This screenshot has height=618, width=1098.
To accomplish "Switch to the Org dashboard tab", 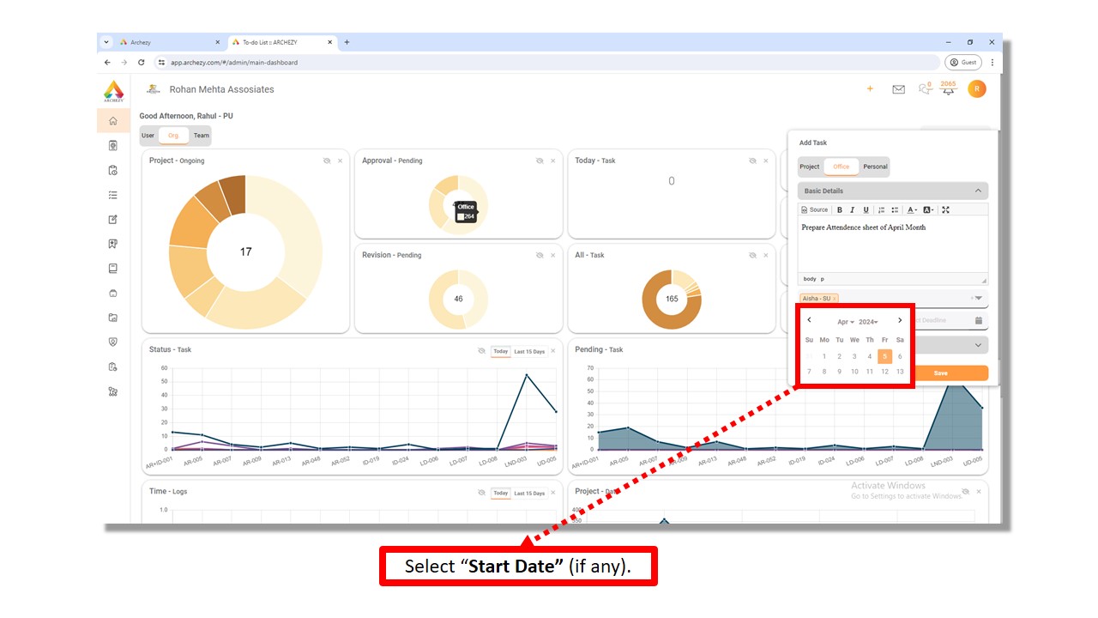I will point(173,136).
